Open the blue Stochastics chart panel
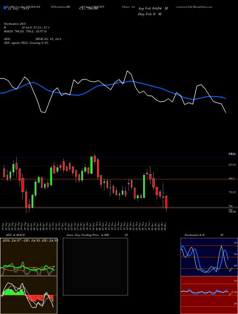238x314 pixels. coord(209,257)
